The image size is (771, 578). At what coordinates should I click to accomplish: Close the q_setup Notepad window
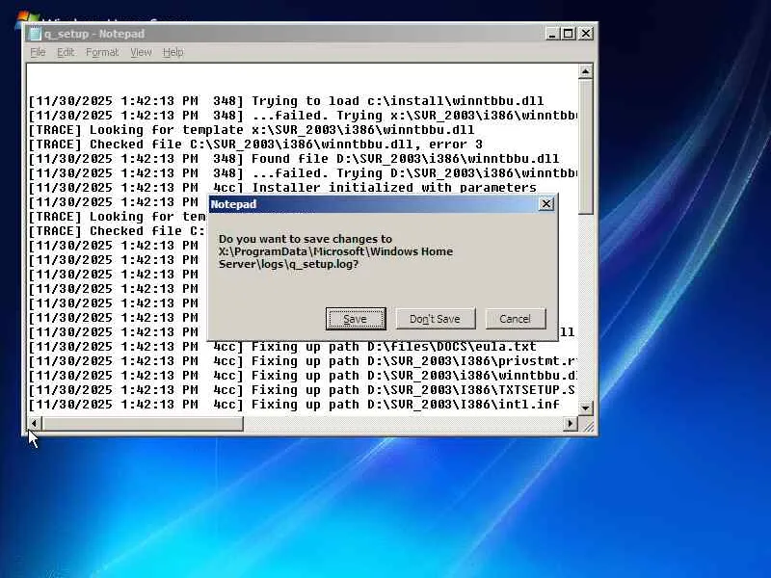(x=586, y=34)
